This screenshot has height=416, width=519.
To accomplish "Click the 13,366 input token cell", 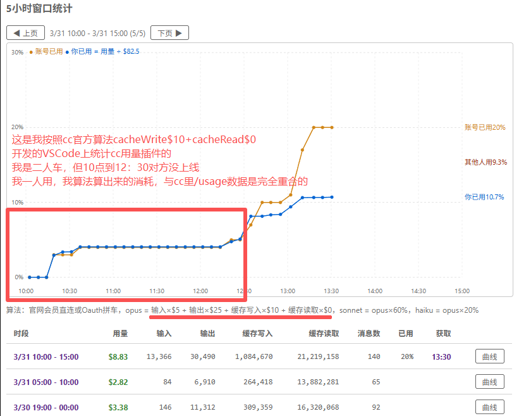I will click(x=159, y=356).
